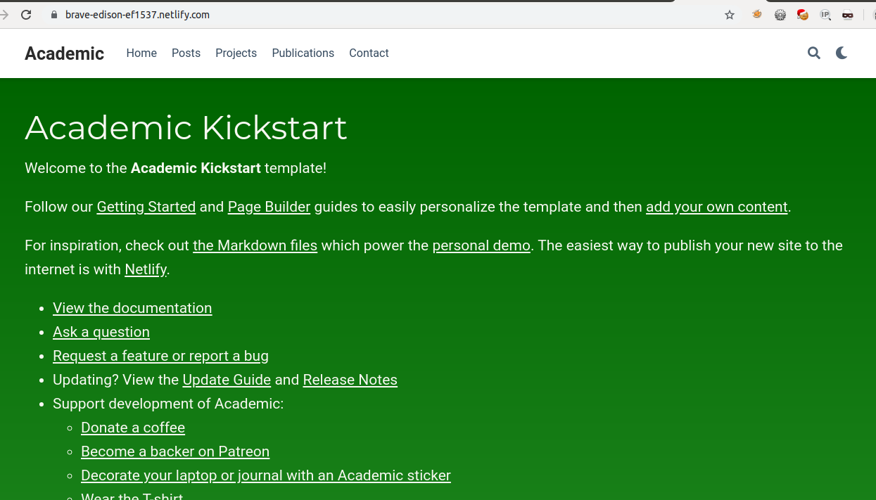876x500 pixels.
Task: Open the Projects nav item
Action: pos(236,53)
